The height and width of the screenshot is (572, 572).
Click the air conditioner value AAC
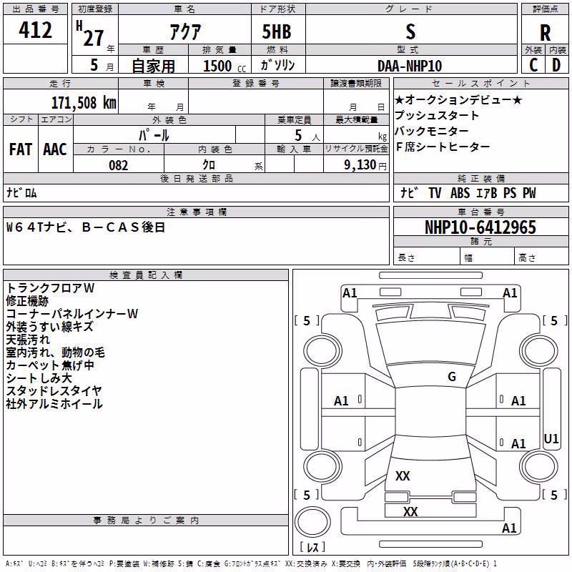point(55,149)
